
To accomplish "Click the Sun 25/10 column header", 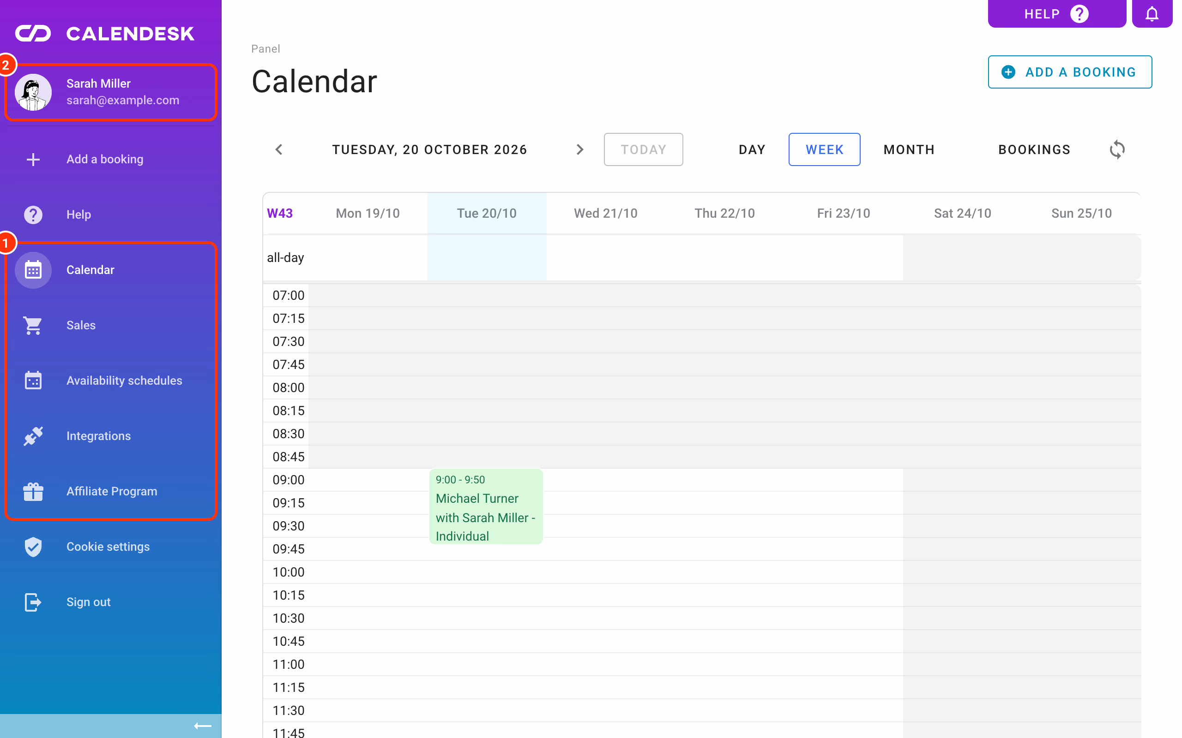I will coord(1081,213).
